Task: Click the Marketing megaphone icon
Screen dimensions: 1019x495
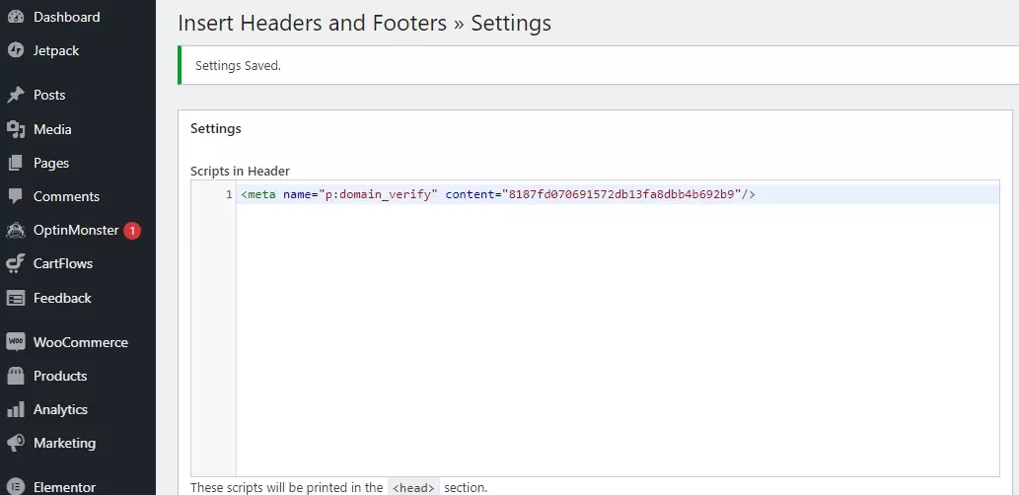Action: point(16,443)
